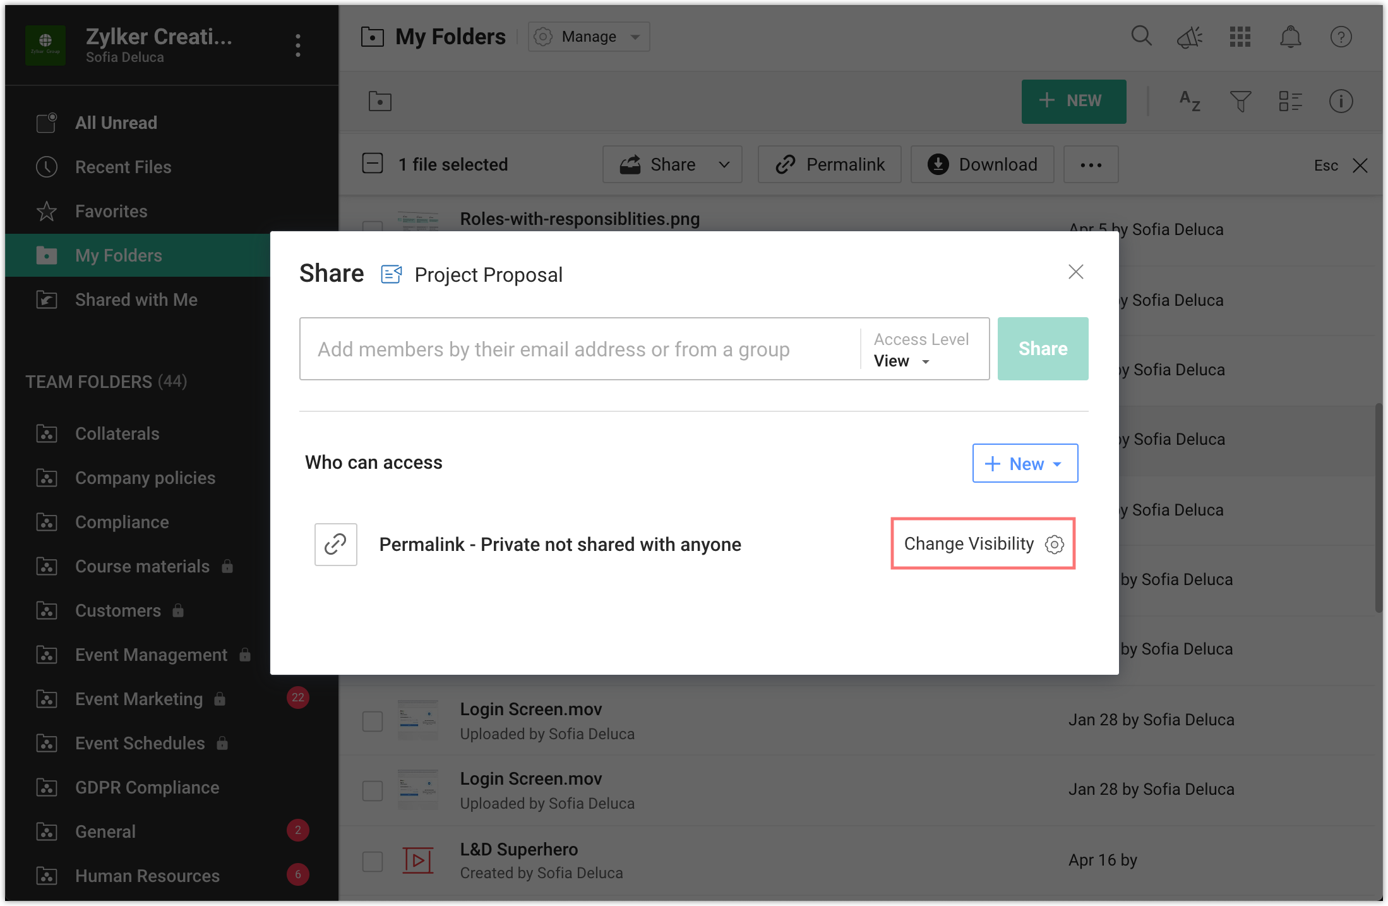Click the Change Visibility button
This screenshot has height=906, width=1388.
click(983, 544)
